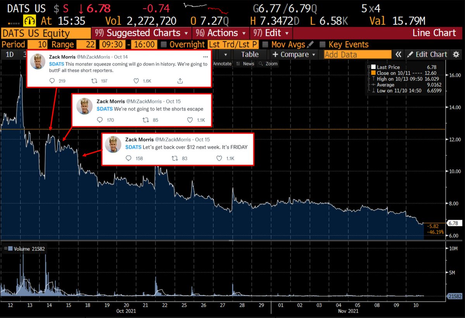Activate the Zoom magnifier tool
This screenshot has height=318, width=465.
[x=269, y=64]
